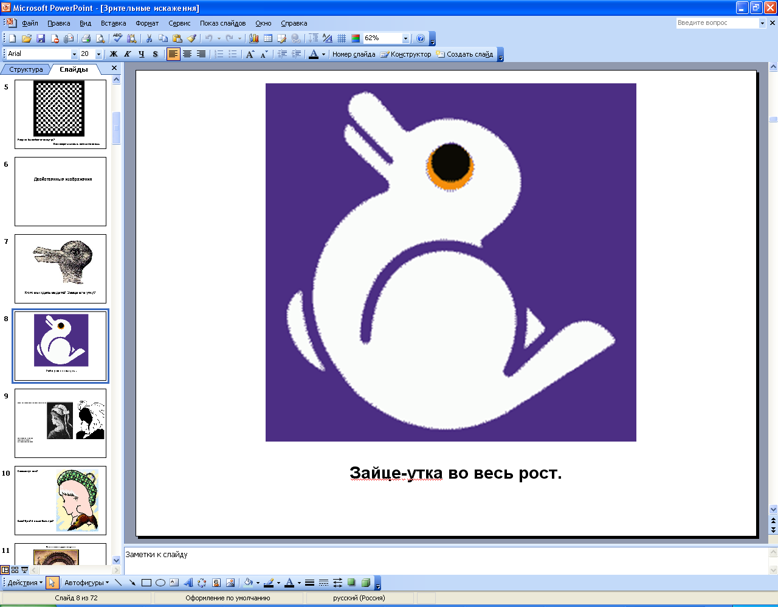Screen dimensions: 778x607
Task: Open the Автофигуры dropdown menu
Action: pos(86,583)
